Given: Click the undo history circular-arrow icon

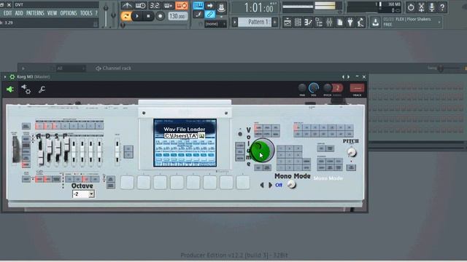Looking at the screenshot, I should point(411,7).
